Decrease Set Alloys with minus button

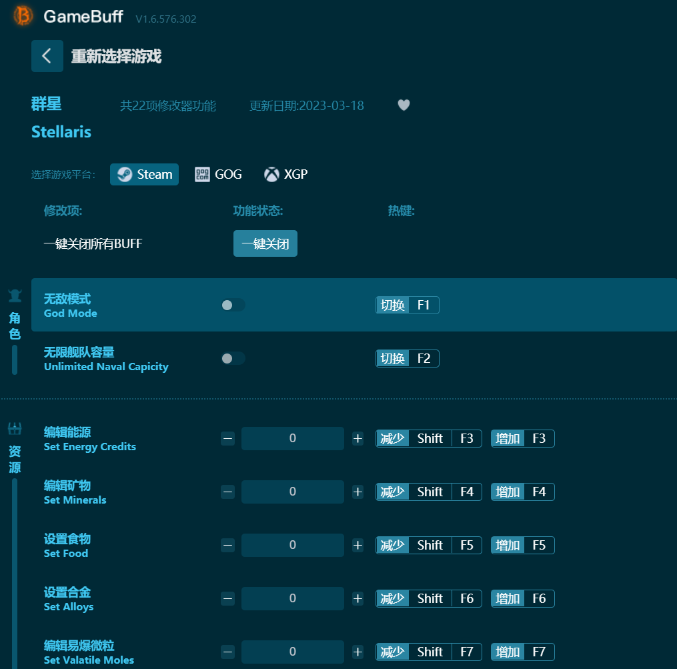tap(227, 598)
